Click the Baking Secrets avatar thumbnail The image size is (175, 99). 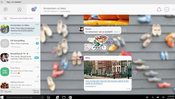coord(5,85)
